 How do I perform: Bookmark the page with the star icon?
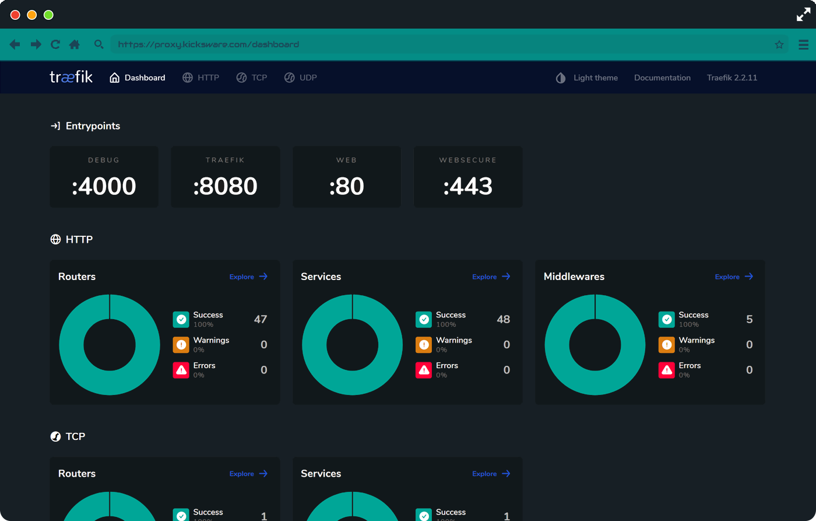point(779,44)
